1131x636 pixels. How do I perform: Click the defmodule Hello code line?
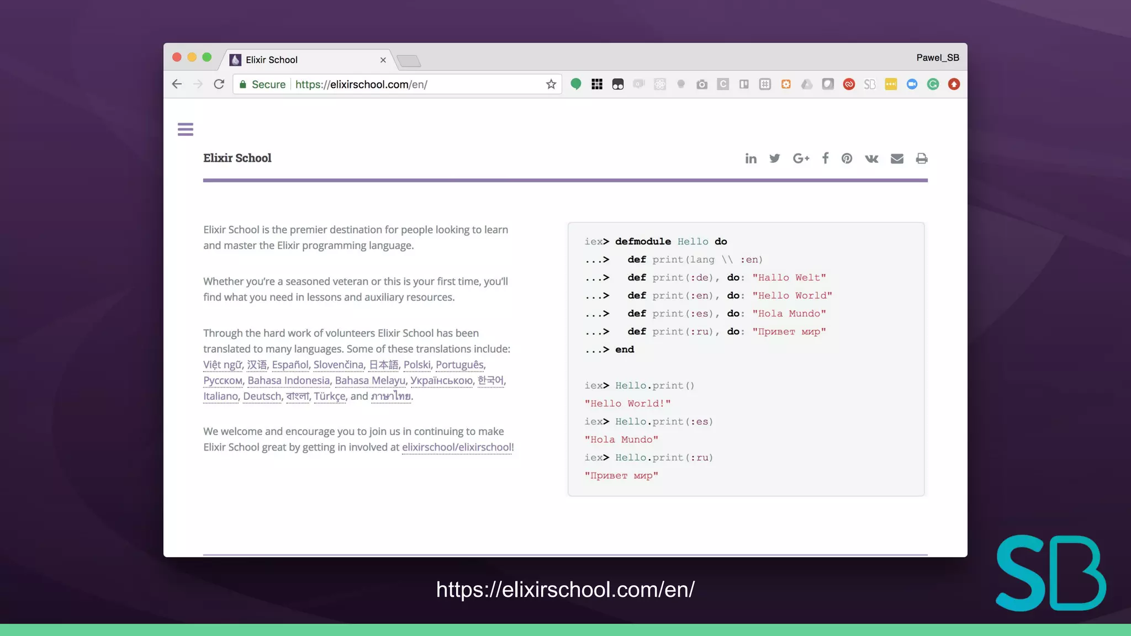(656, 241)
